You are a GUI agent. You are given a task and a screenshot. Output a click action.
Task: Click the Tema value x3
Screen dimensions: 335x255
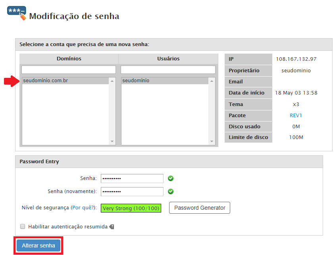pos(296,104)
